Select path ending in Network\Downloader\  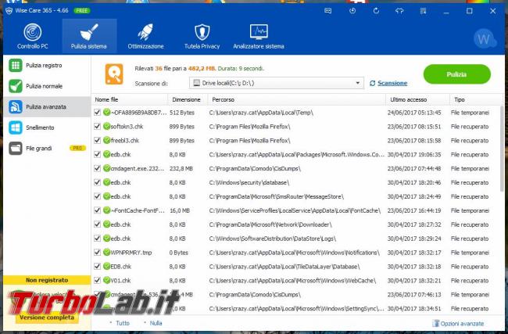pyautogui.click(x=270, y=224)
